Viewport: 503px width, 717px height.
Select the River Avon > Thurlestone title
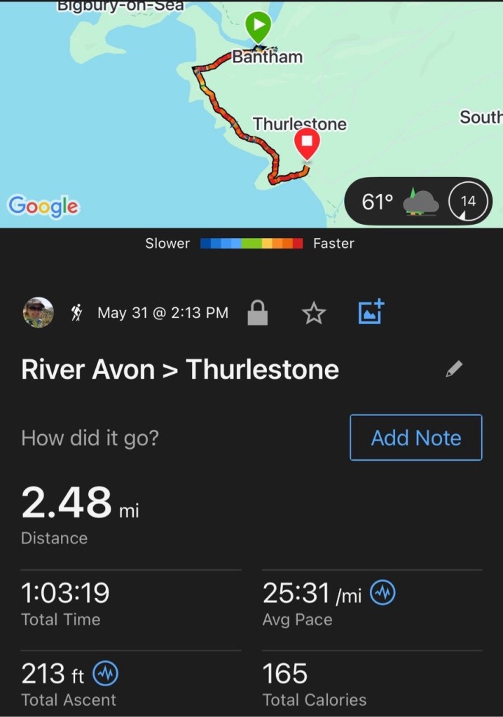click(180, 370)
